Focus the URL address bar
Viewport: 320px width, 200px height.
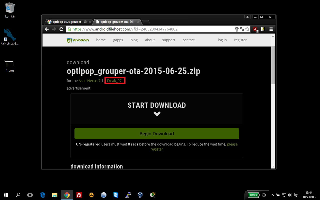tap(150, 29)
